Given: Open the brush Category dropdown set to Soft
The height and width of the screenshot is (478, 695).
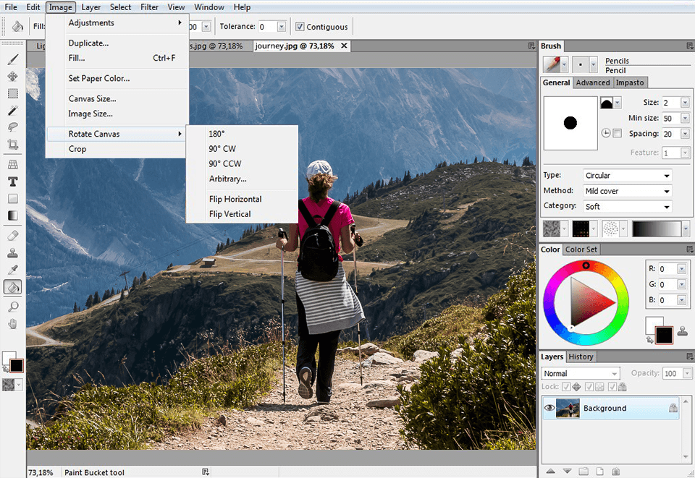Looking at the screenshot, I should [x=627, y=206].
